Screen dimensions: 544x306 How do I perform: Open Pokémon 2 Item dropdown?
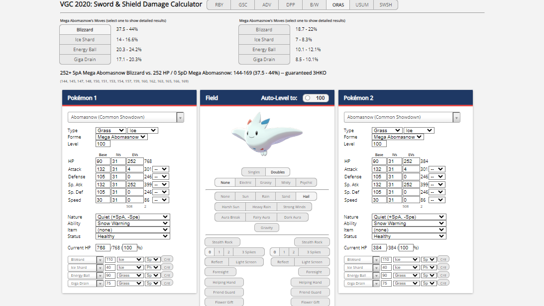click(x=409, y=230)
